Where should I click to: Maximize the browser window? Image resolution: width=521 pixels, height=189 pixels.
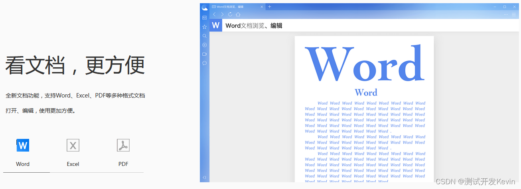point(505,7)
